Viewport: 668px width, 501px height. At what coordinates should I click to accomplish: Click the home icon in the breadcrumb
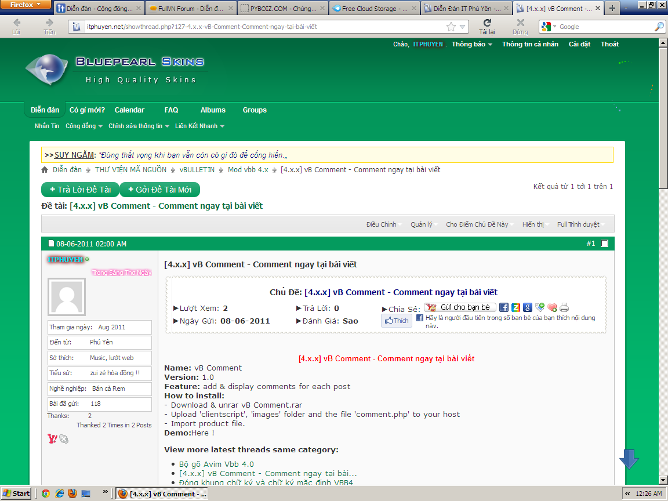(45, 170)
